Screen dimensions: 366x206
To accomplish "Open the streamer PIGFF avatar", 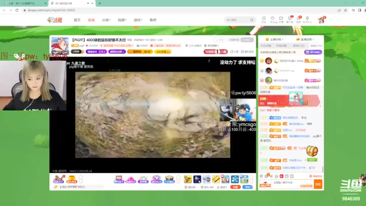I will tap(60, 45).
